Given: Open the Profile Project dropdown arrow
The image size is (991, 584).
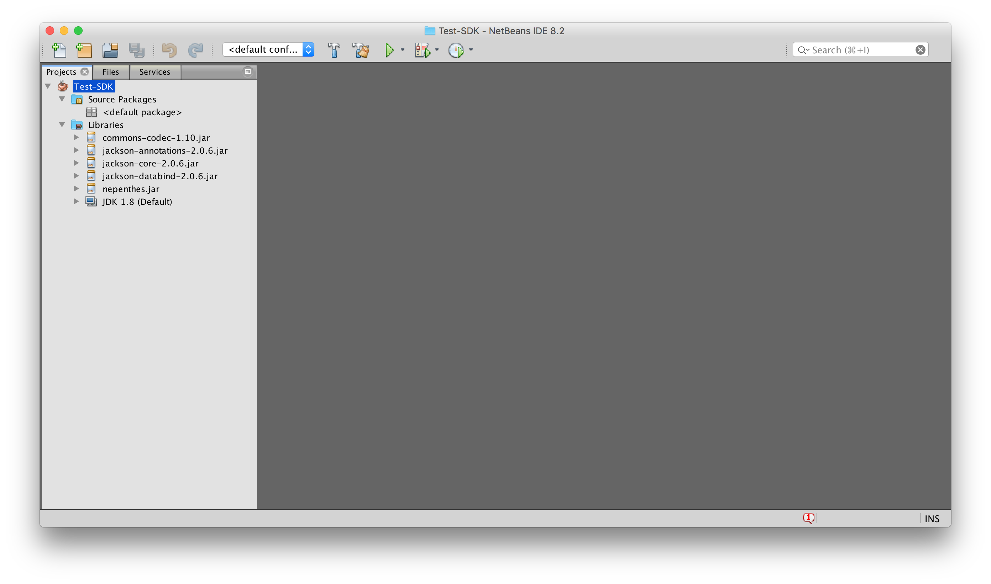Looking at the screenshot, I should point(471,50).
